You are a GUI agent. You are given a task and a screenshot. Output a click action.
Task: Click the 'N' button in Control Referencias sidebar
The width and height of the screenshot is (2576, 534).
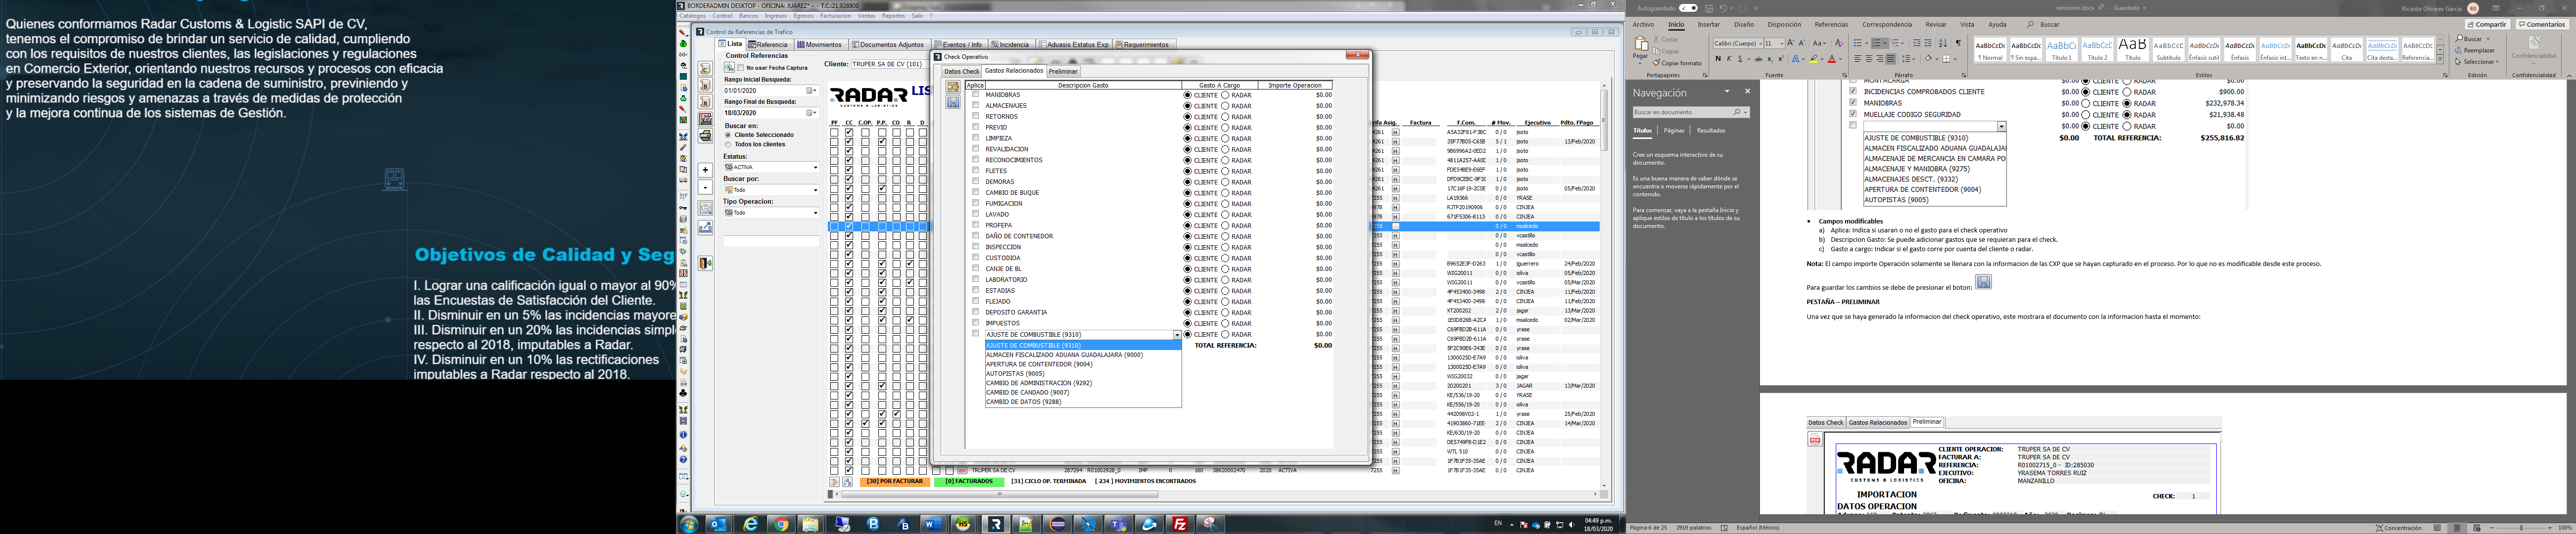pyautogui.click(x=706, y=102)
